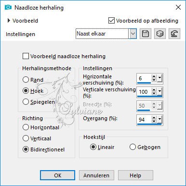Image resolution: width=186 pixels, height=186 pixels.
Task: Increase Overgang value with up arrow
Action: 154,118
